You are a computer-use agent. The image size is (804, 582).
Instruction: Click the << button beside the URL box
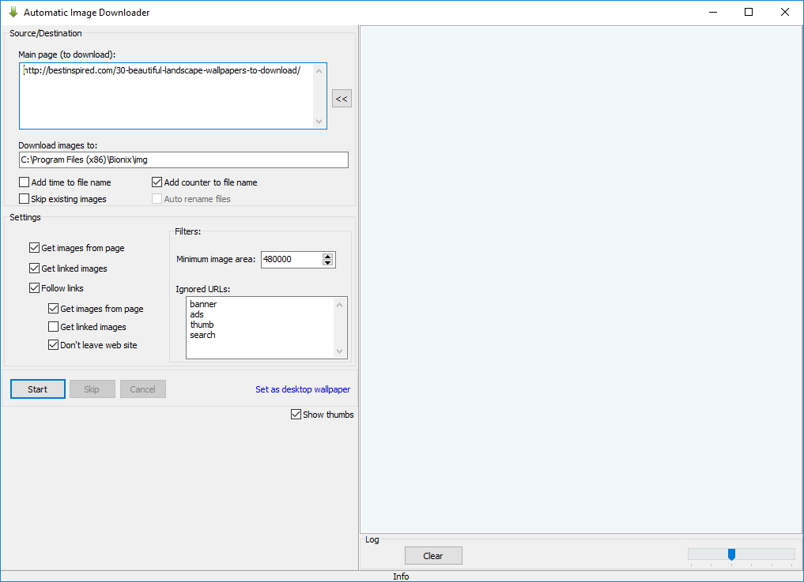point(342,99)
